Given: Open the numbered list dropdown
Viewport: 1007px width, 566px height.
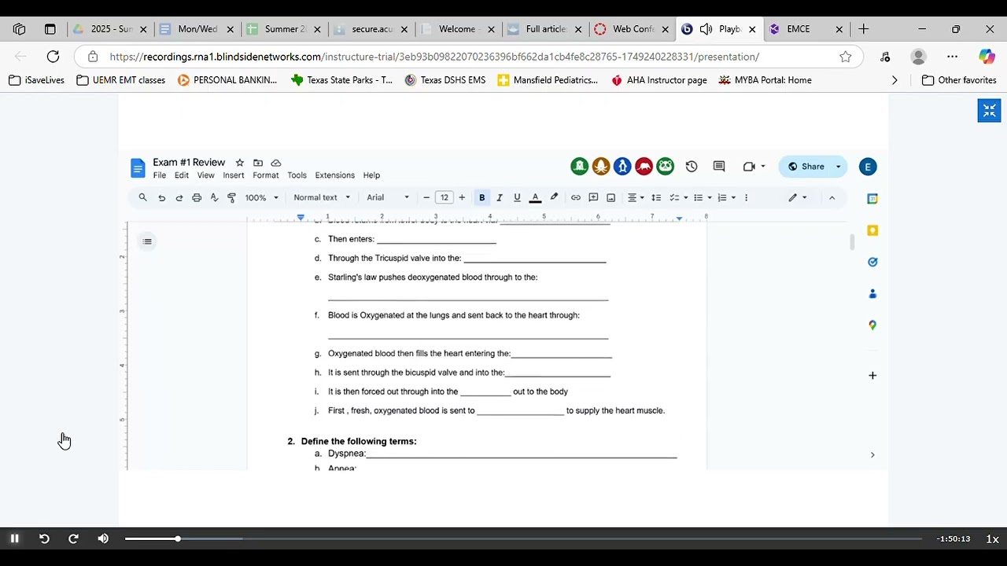Looking at the screenshot, I should pos(726,197).
